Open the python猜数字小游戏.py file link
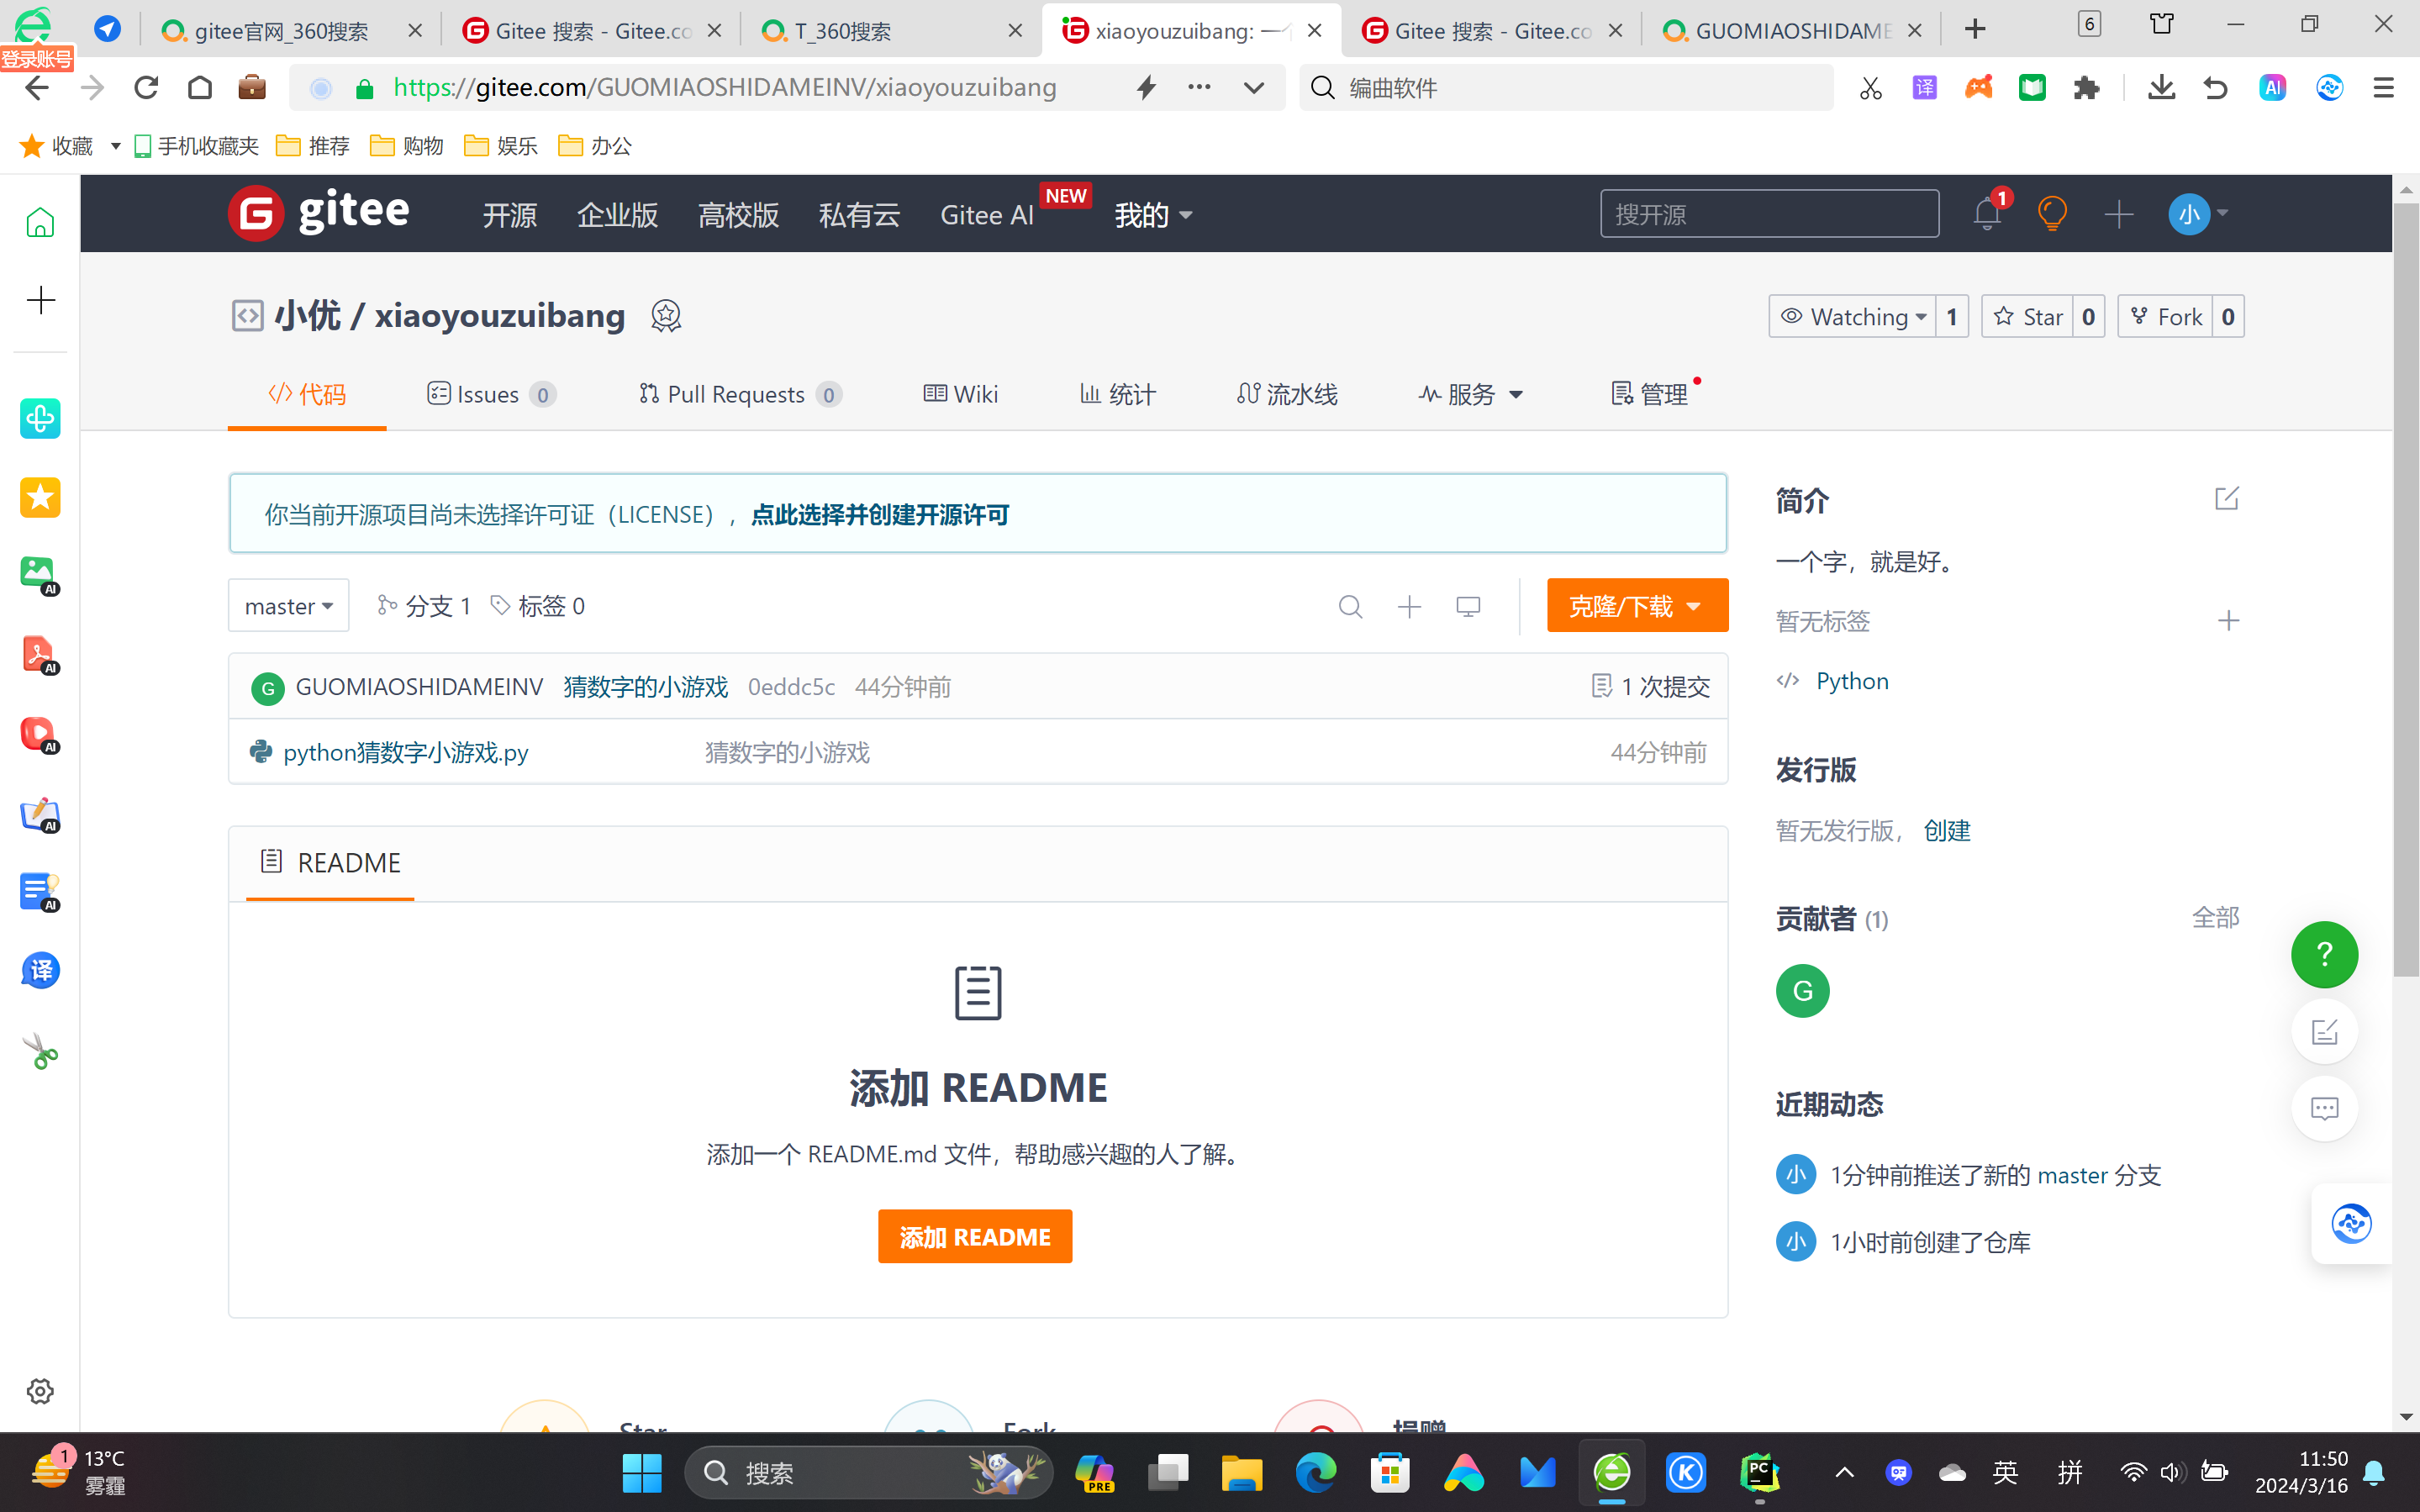Screen dimensions: 2420x1512 pyautogui.click(x=405, y=752)
